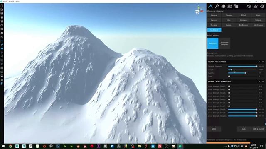The width and height of the screenshot is (266, 149).
Task: Open Premiere Pro from the taskbar
Action: pyautogui.click(x=99, y=146)
